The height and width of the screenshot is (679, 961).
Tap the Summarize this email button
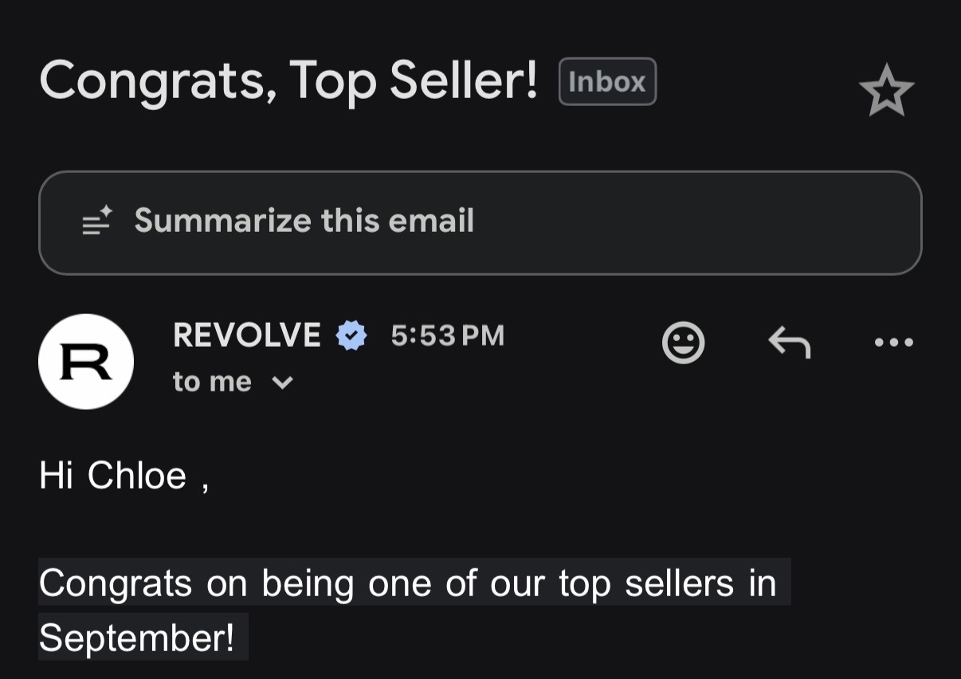coord(480,222)
